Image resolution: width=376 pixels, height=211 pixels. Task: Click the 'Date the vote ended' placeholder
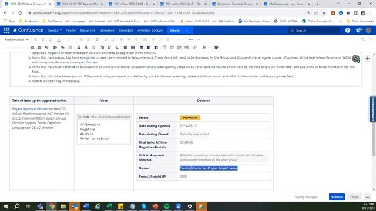click(194, 134)
